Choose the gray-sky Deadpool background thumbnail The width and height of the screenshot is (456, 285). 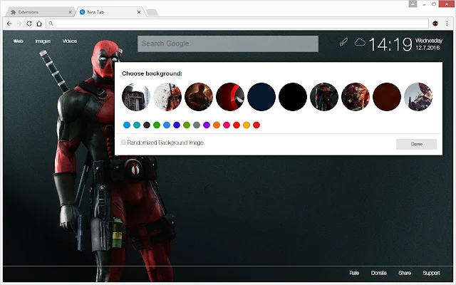418,97
